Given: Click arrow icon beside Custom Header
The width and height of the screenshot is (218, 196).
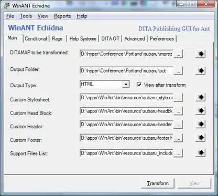Looking at the screenshot, I should 200,124.
